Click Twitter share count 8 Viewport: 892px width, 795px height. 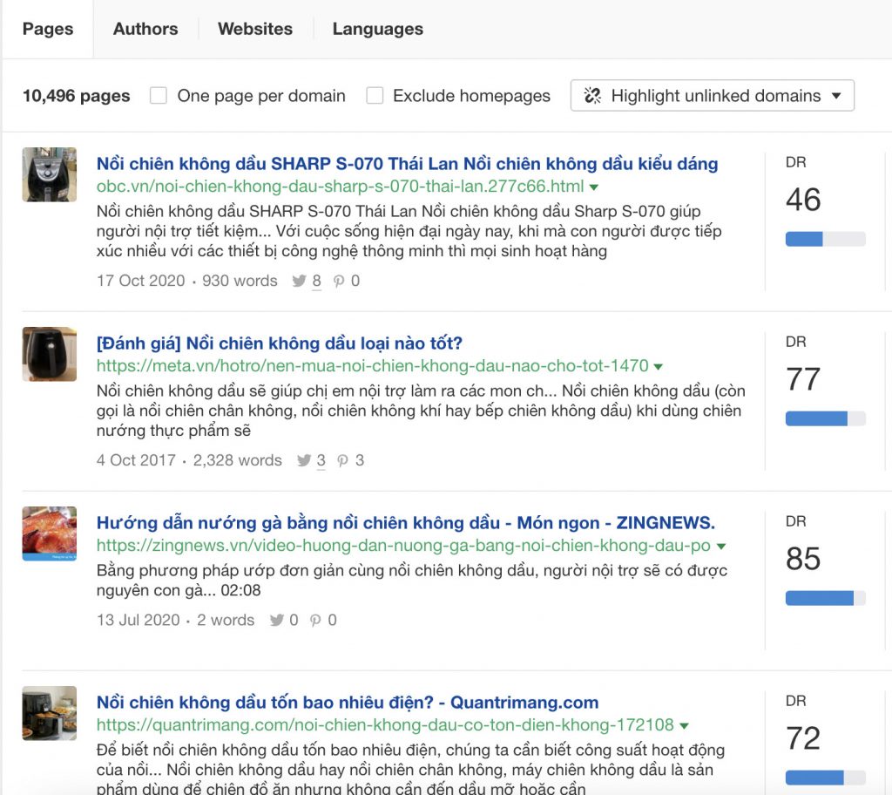point(317,281)
